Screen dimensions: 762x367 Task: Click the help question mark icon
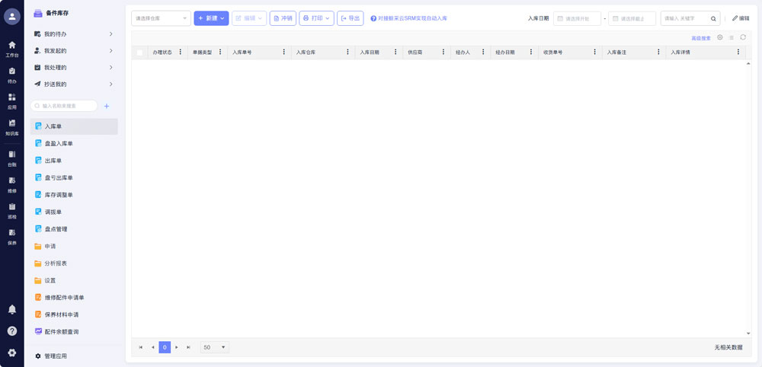(x=12, y=331)
